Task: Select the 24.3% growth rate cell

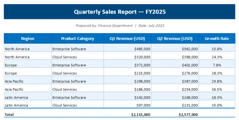Action: 217,57
